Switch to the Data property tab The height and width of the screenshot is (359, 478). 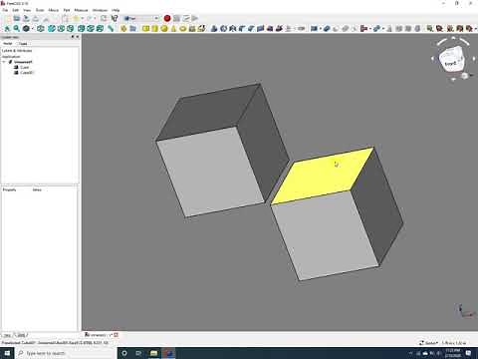(21, 335)
